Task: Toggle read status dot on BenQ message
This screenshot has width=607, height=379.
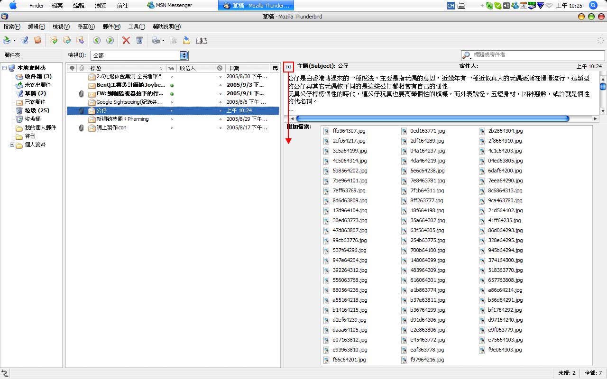Action: (171, 85)
